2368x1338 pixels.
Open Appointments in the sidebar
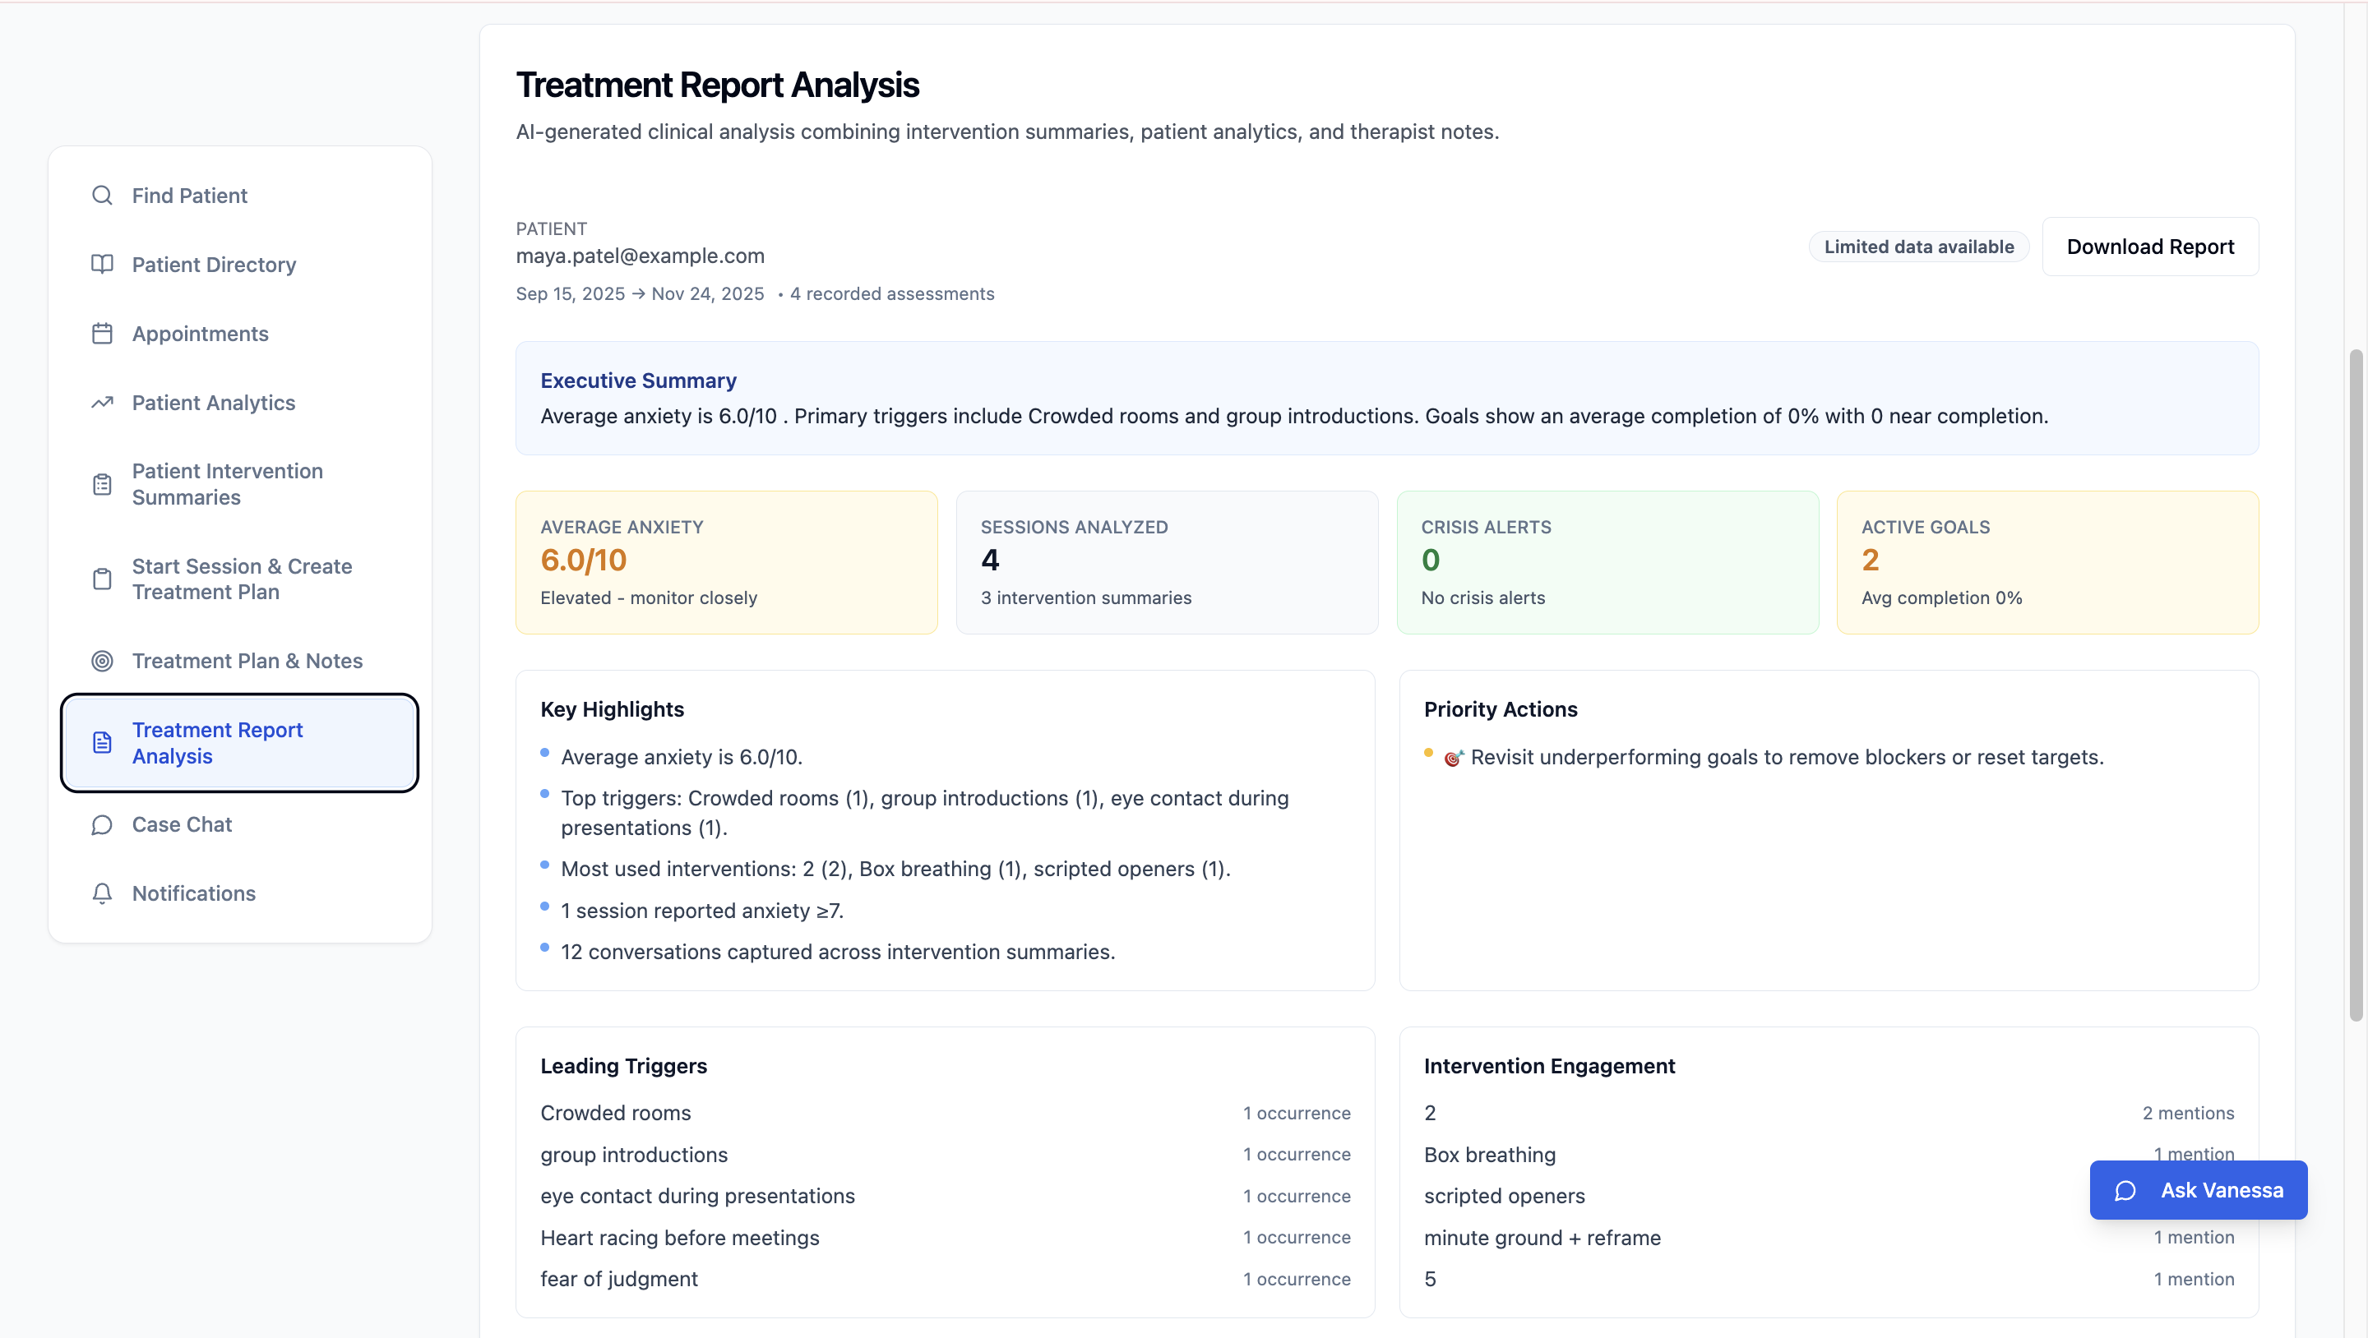pyautogui.click(x=239, y=334)
